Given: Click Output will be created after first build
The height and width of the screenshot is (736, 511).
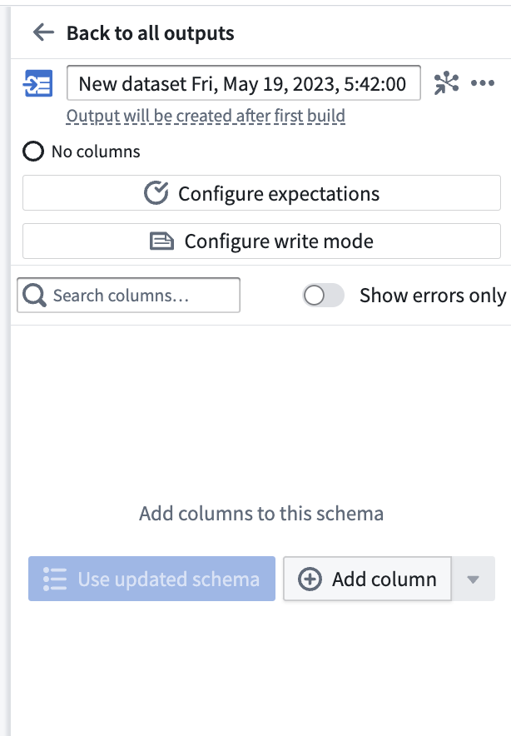Looking at the screenshot, I should tap(206, 116).
